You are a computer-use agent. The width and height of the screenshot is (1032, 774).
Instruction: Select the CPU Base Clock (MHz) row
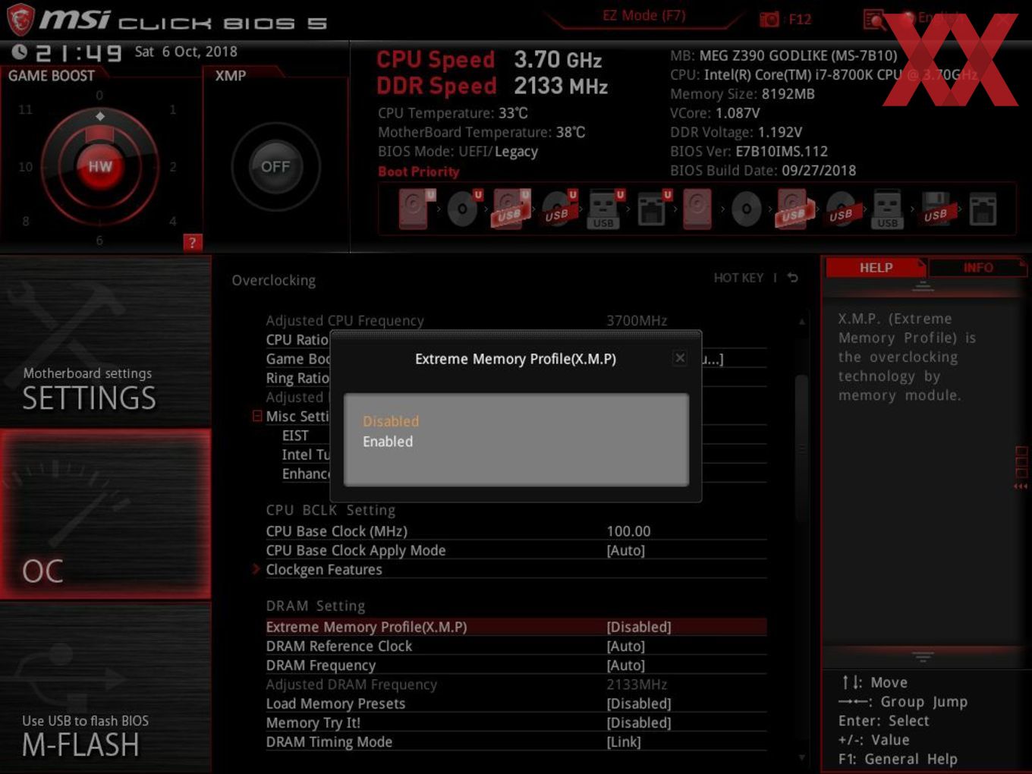tap(516, 531)
